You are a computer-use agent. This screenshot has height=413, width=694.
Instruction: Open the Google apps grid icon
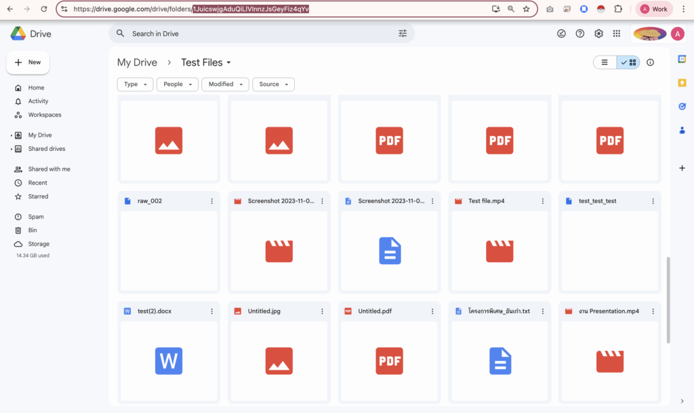point(617,34)
